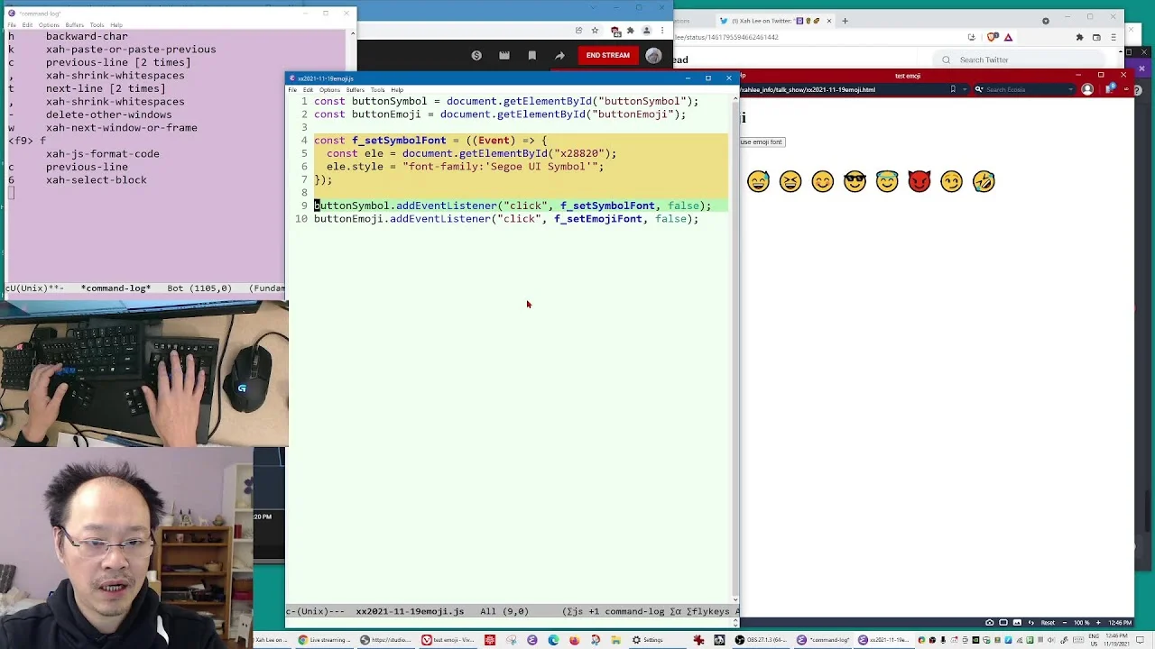The width and height of the screenshot is (1155, 649).
Task: Open Buffers menu in command-log window
Action: coord(74,25)
